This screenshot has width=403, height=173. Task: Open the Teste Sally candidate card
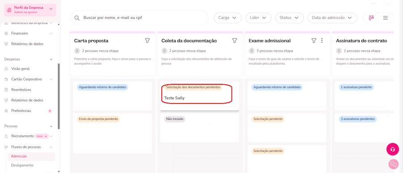[199, 96]
